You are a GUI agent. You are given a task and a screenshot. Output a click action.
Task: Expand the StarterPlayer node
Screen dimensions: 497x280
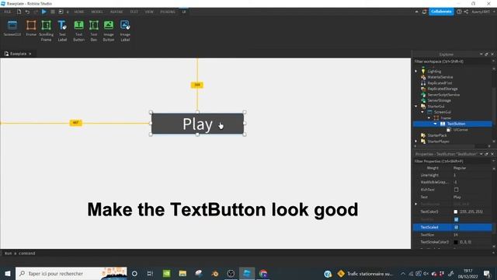pos(416,142)
